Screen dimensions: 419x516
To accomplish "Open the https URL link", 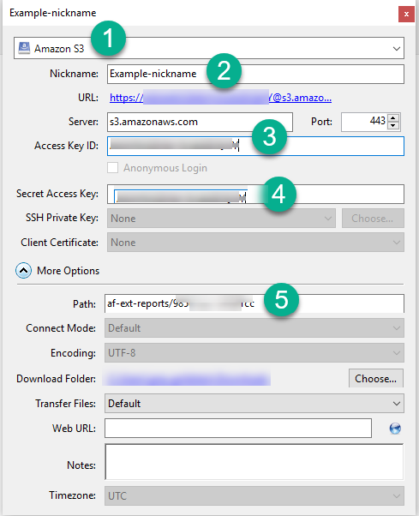I will click(x=220, y=98).
